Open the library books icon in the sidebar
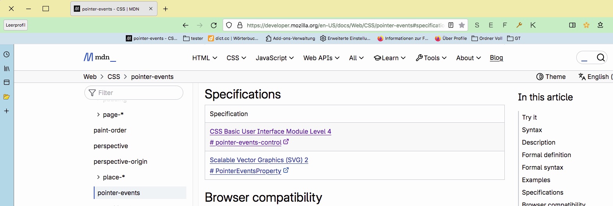Viewport: 613px width, 206px height. coord(7,68)
